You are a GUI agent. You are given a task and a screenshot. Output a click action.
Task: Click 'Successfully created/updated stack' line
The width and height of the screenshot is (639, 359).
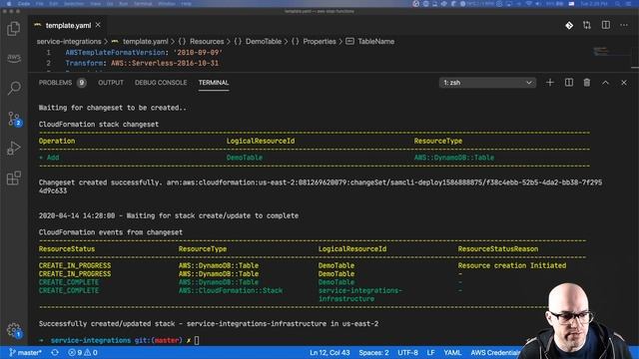click(x=209, y=323)
